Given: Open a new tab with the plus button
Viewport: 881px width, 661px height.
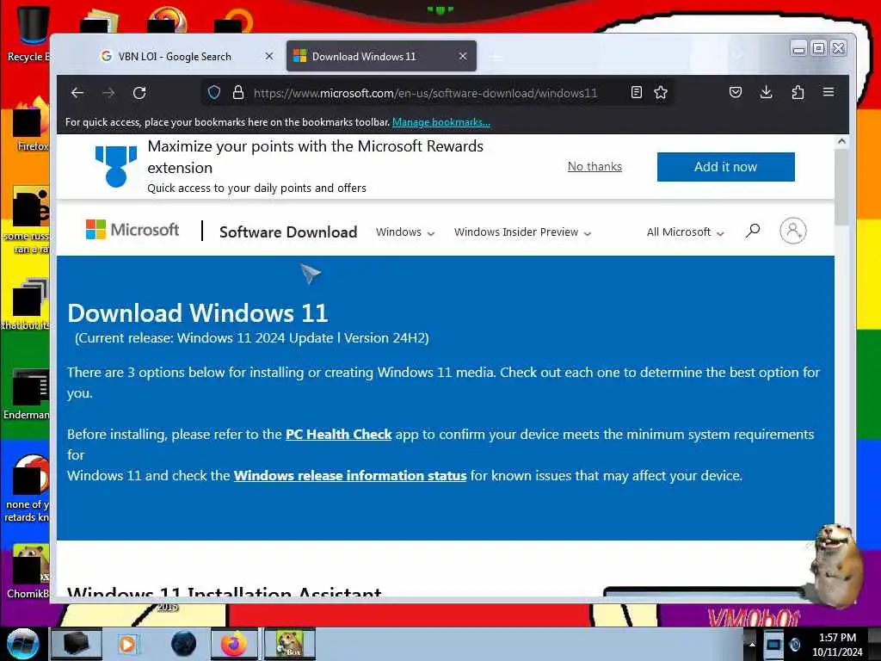Looking at the screenshot, I should point(496,57).
